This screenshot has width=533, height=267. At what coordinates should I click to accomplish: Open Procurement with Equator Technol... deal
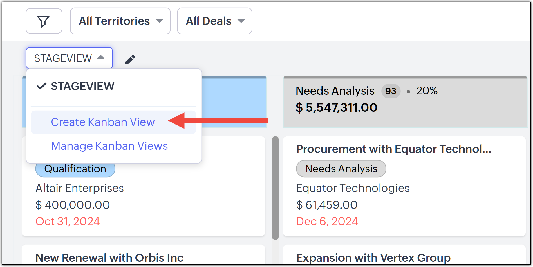(393, 149)
